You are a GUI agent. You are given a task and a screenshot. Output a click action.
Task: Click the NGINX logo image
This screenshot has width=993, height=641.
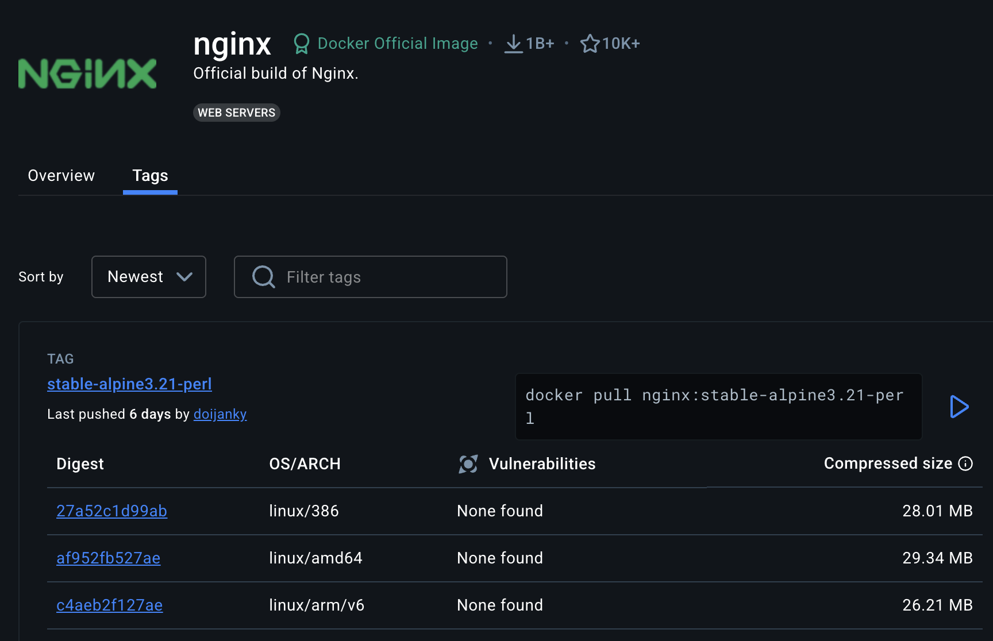(x=87, y=74)
